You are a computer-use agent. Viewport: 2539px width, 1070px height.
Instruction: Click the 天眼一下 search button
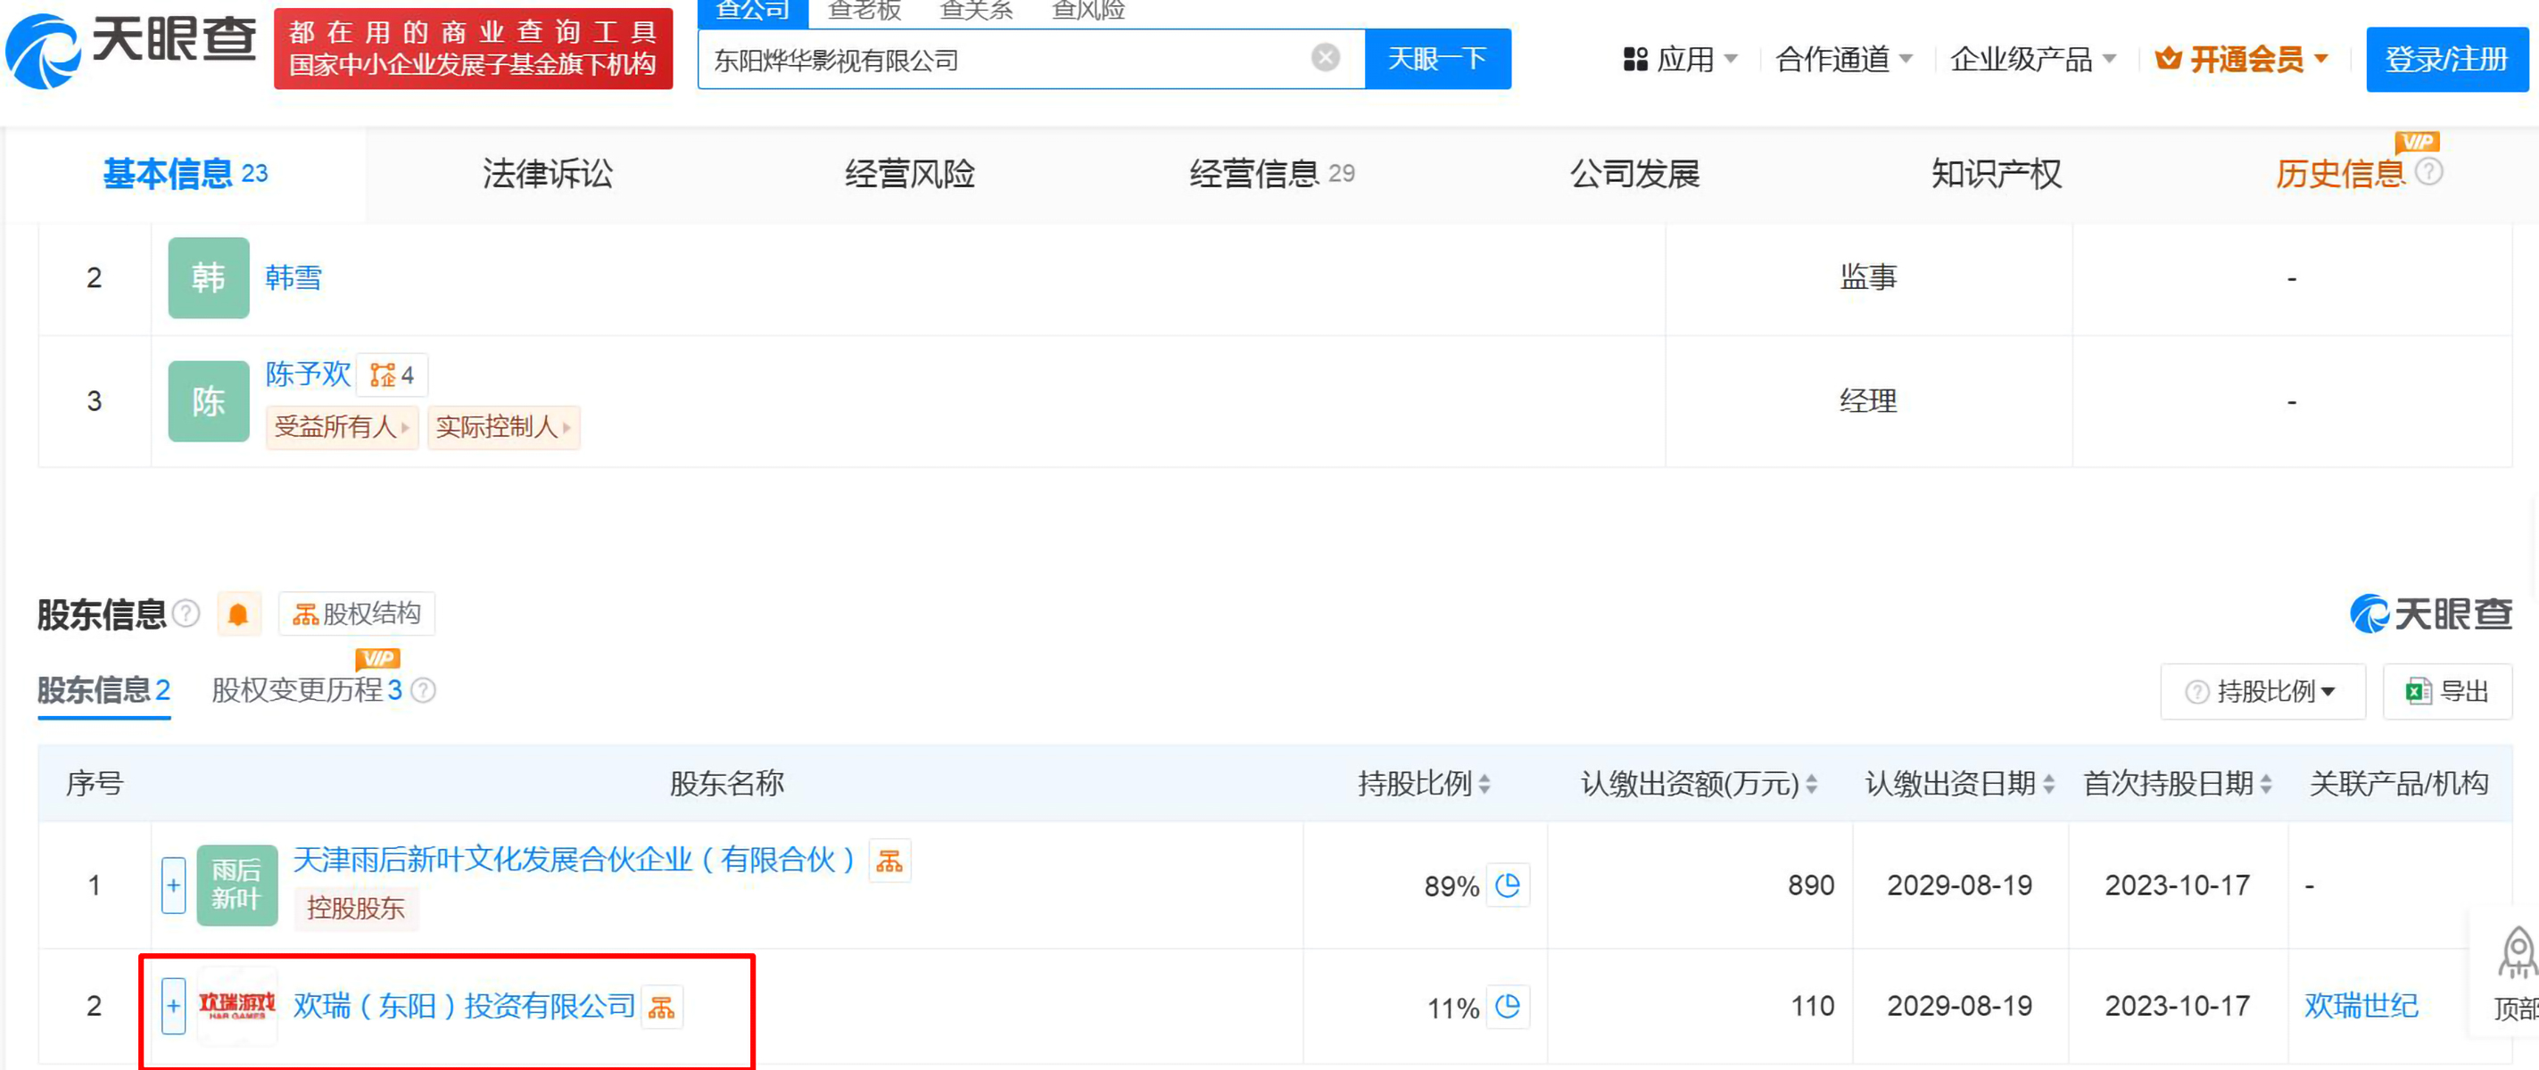click(x=1437, y=59)
